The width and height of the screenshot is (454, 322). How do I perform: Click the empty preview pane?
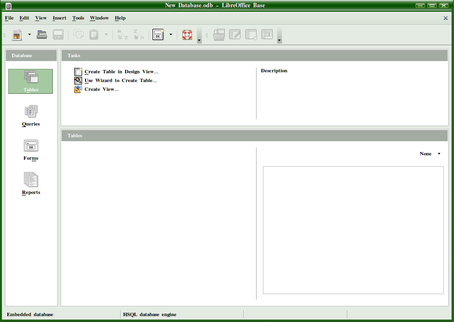point(353,230)
